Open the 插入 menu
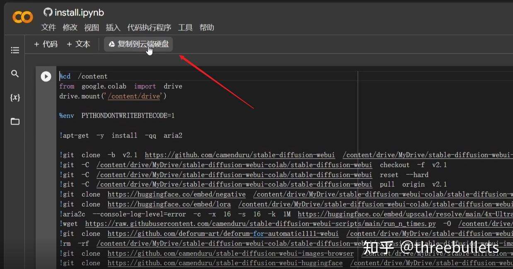The width and height of the screenshot is (513, 269). click(113, 27)
